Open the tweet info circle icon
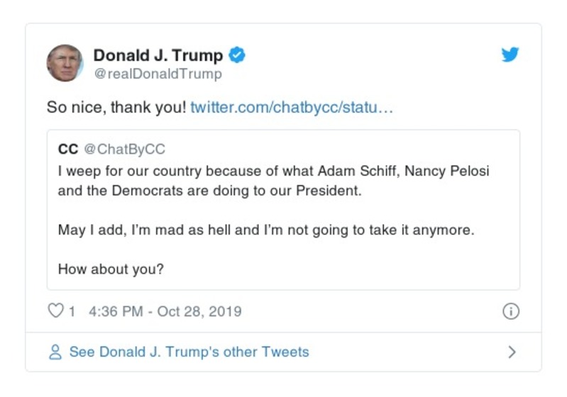The width and height of the screenshot is (567, 397). [510, 311]
